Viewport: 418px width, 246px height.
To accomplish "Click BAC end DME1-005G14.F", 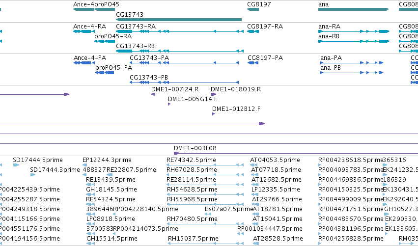I will click(169, 104).
